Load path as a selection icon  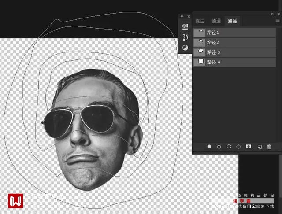229,147
